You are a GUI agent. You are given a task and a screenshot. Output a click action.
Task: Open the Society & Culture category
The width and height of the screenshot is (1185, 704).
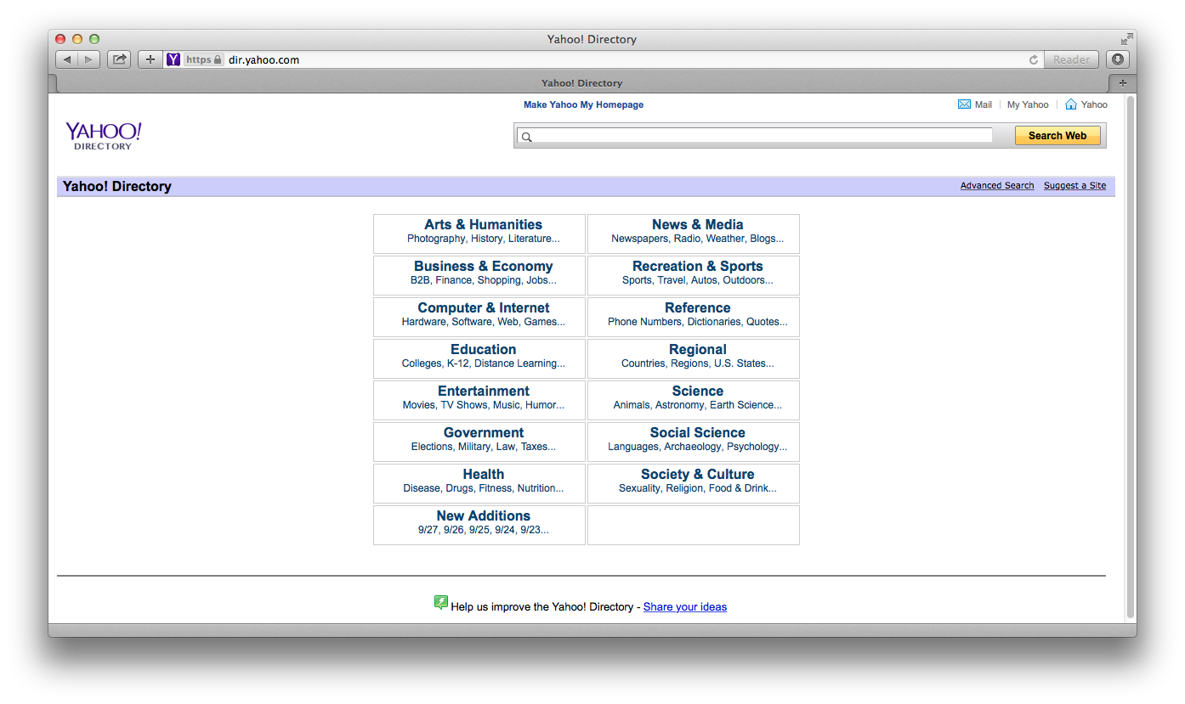pyautogui.click(x=697, y=474)
